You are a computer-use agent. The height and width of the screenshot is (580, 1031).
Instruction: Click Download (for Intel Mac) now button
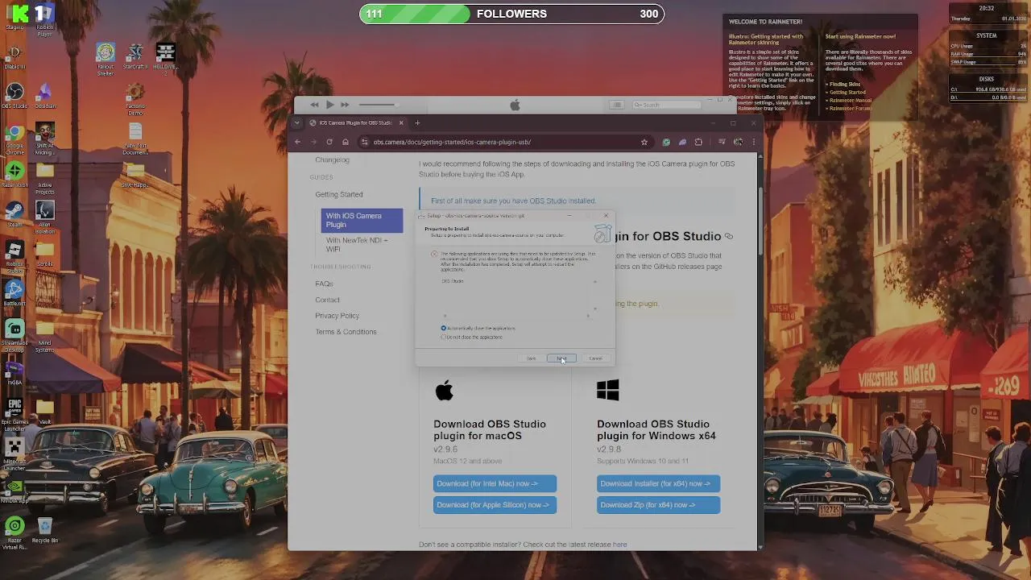click(495, 483)
